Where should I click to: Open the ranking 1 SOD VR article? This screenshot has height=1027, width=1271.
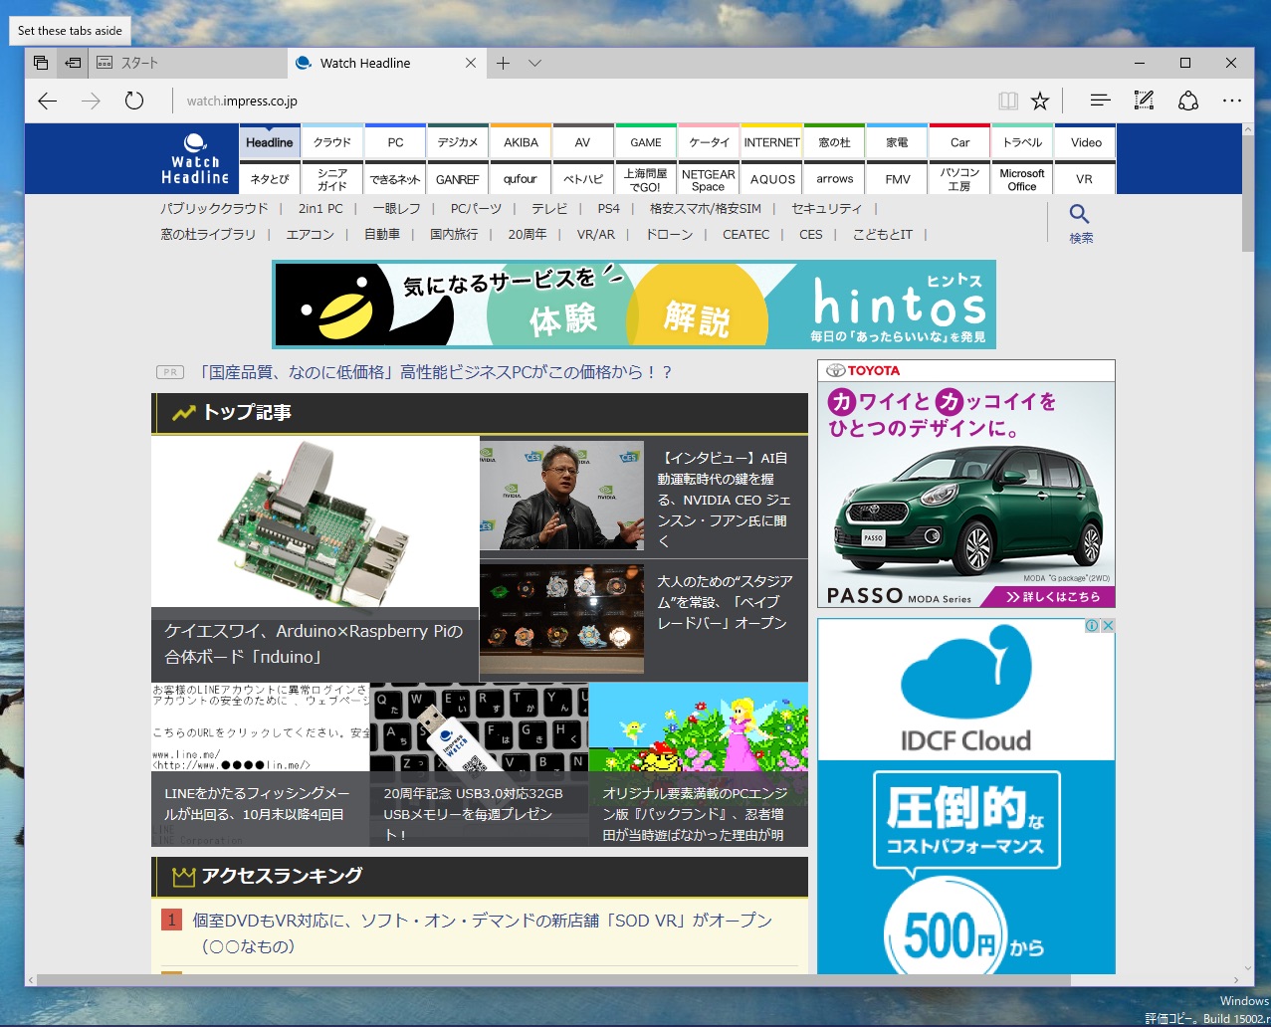point(482,932)
